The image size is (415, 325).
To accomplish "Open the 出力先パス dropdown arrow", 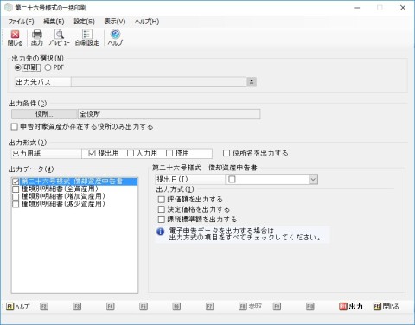I will point(252,82).
